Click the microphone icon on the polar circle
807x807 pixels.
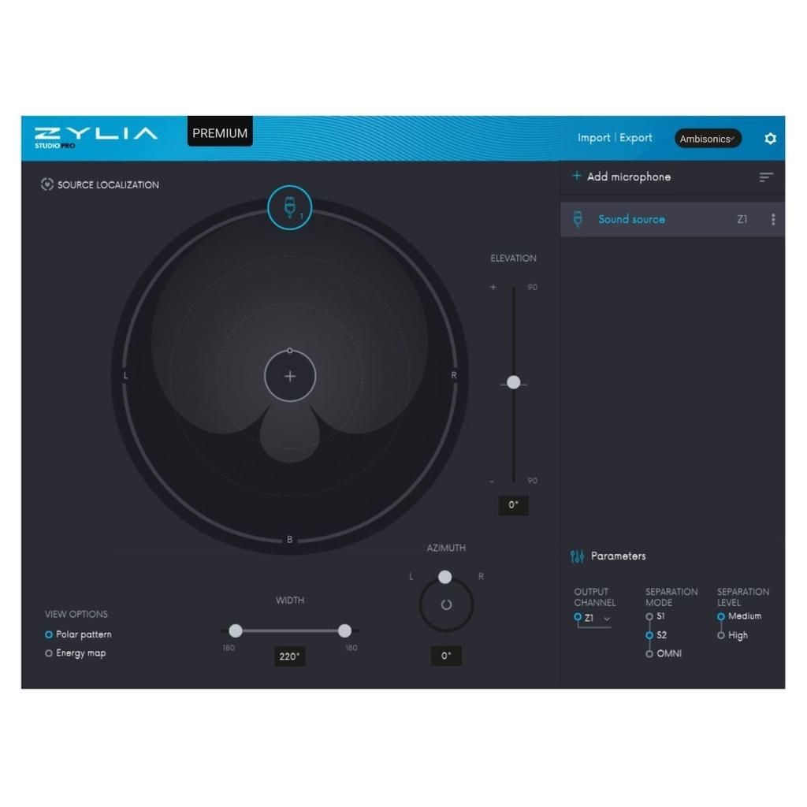[x=289, y=208]
